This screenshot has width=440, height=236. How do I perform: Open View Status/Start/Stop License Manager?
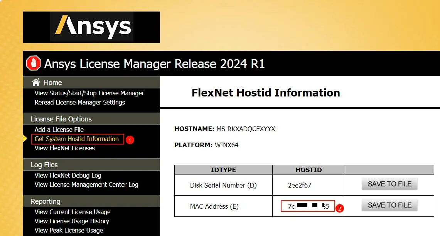[x=89, y=93]
